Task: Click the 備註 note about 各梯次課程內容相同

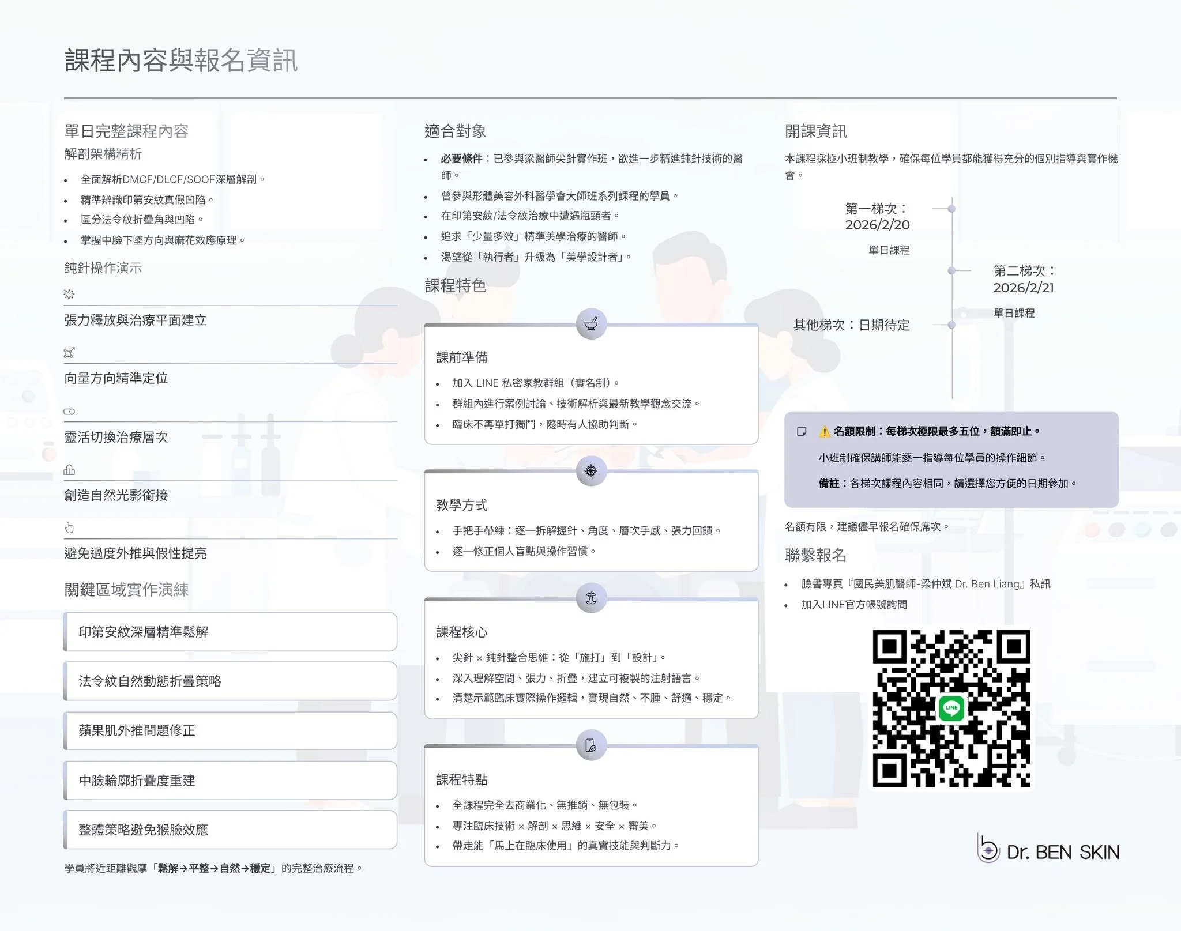Action: click(x=949, y=483)
